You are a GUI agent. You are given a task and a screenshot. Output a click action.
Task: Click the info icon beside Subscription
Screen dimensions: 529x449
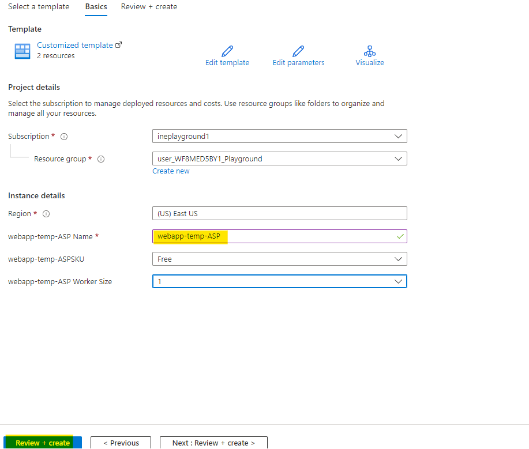pyautogui.click(x=64, y=137)
